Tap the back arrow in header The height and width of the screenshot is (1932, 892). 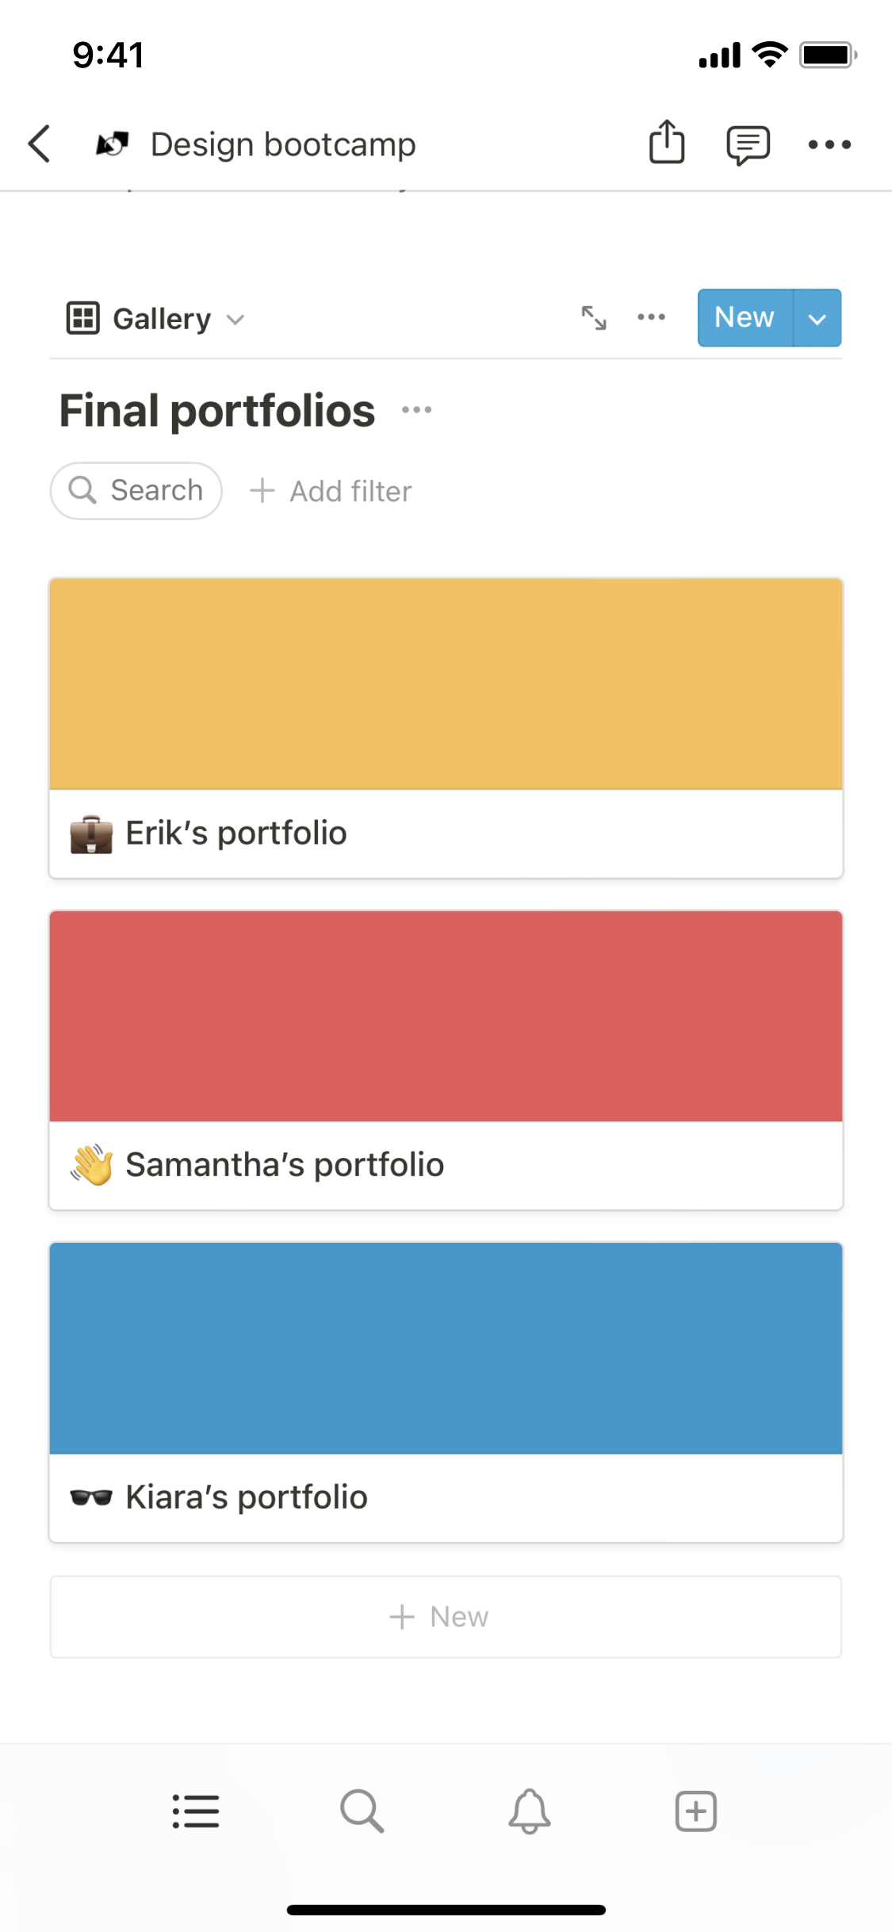coord(40,144)
